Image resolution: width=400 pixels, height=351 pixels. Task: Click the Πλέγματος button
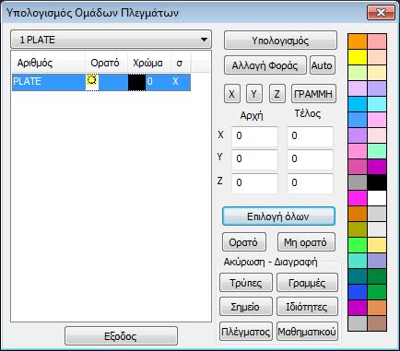(x=246, y=332)
